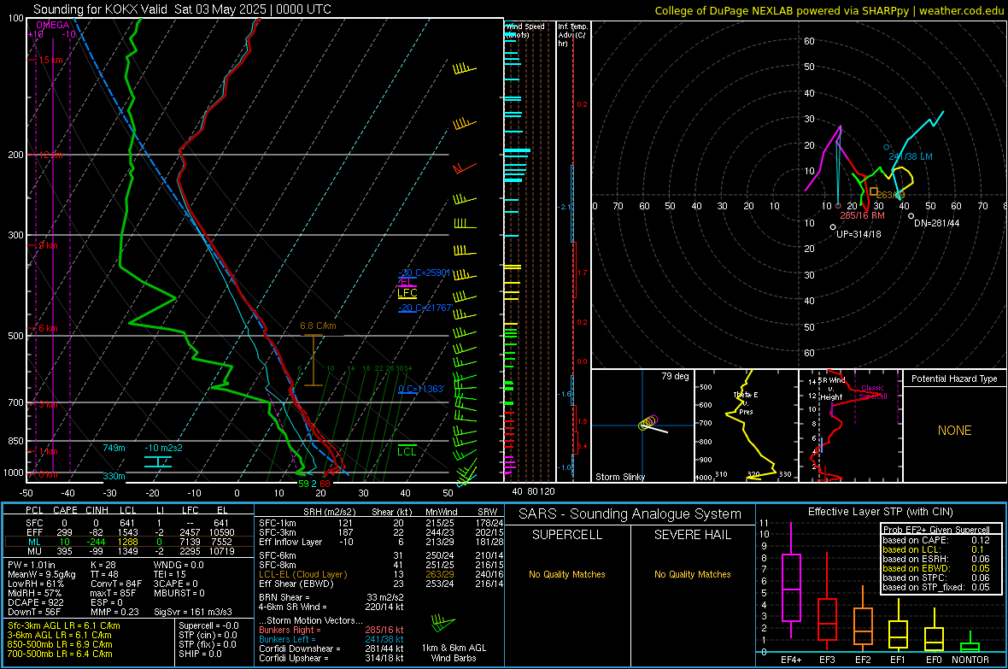Click the 1km & 6km AGL Wind Barbs caption
The height and width of the screenshot is (669, 1008).
coord(454,653)
